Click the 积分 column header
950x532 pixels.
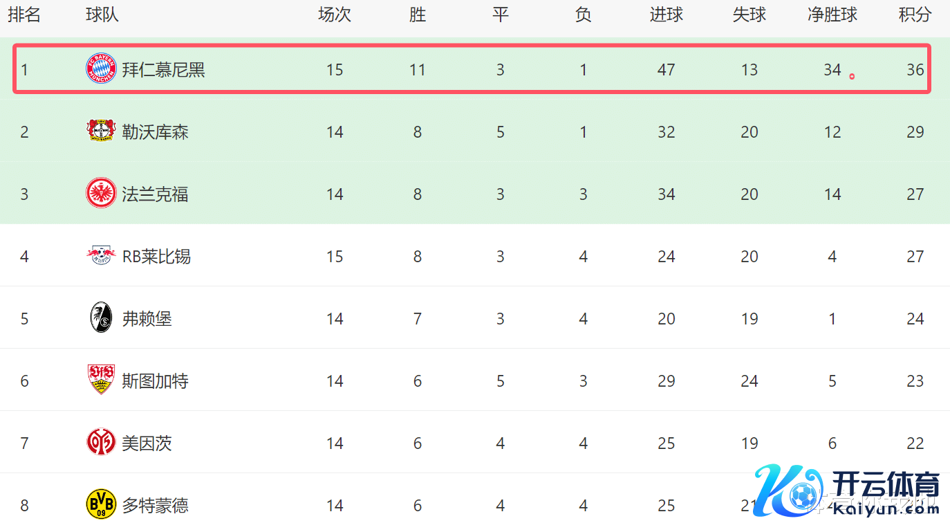point(915,15)
